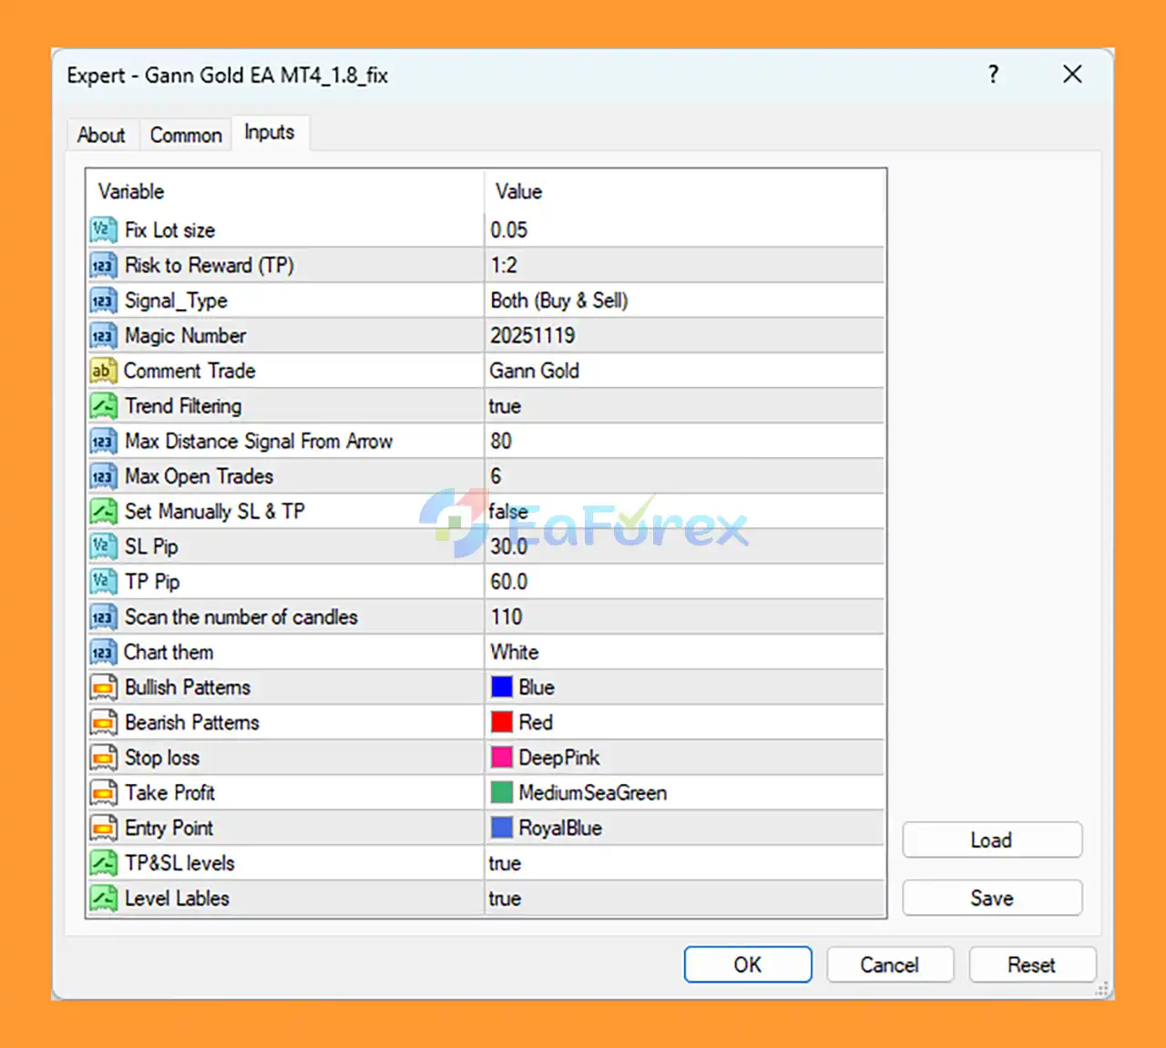Click the Magic Number integer icon
Viewport: 1166px width, 1048px height.
pyautogui.click(x=103, y=336)
